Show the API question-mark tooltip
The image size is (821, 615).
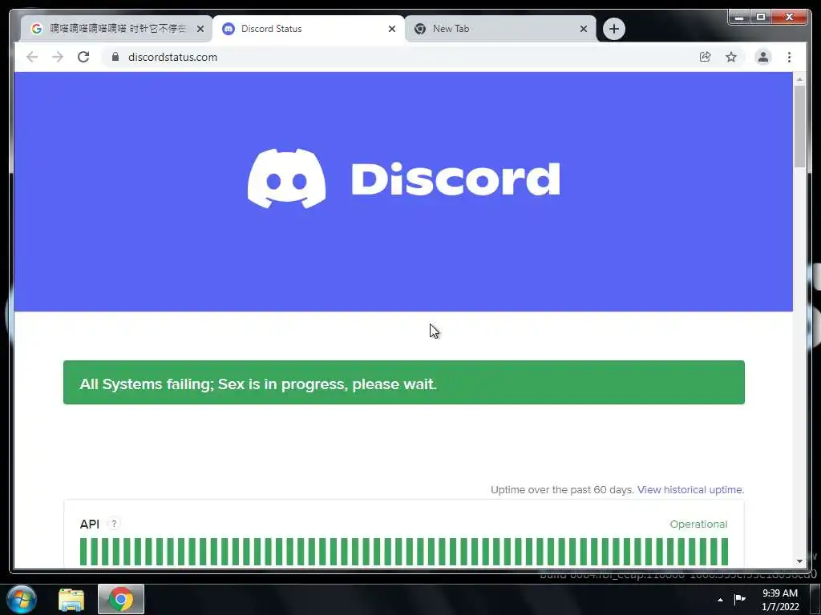coord(114,524)
